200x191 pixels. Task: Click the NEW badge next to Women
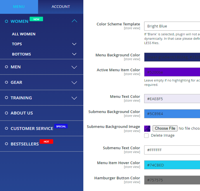pos(36,19)
